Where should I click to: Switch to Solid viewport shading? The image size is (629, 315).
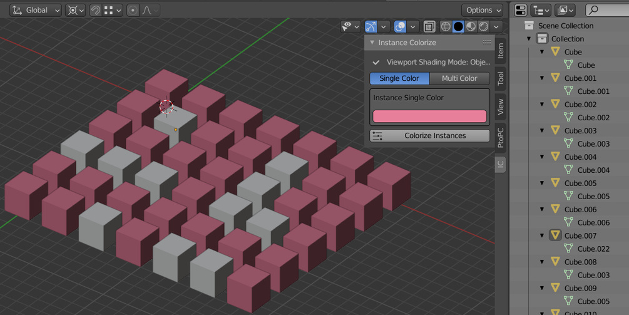pyautogui.click(x=458, y=26)
